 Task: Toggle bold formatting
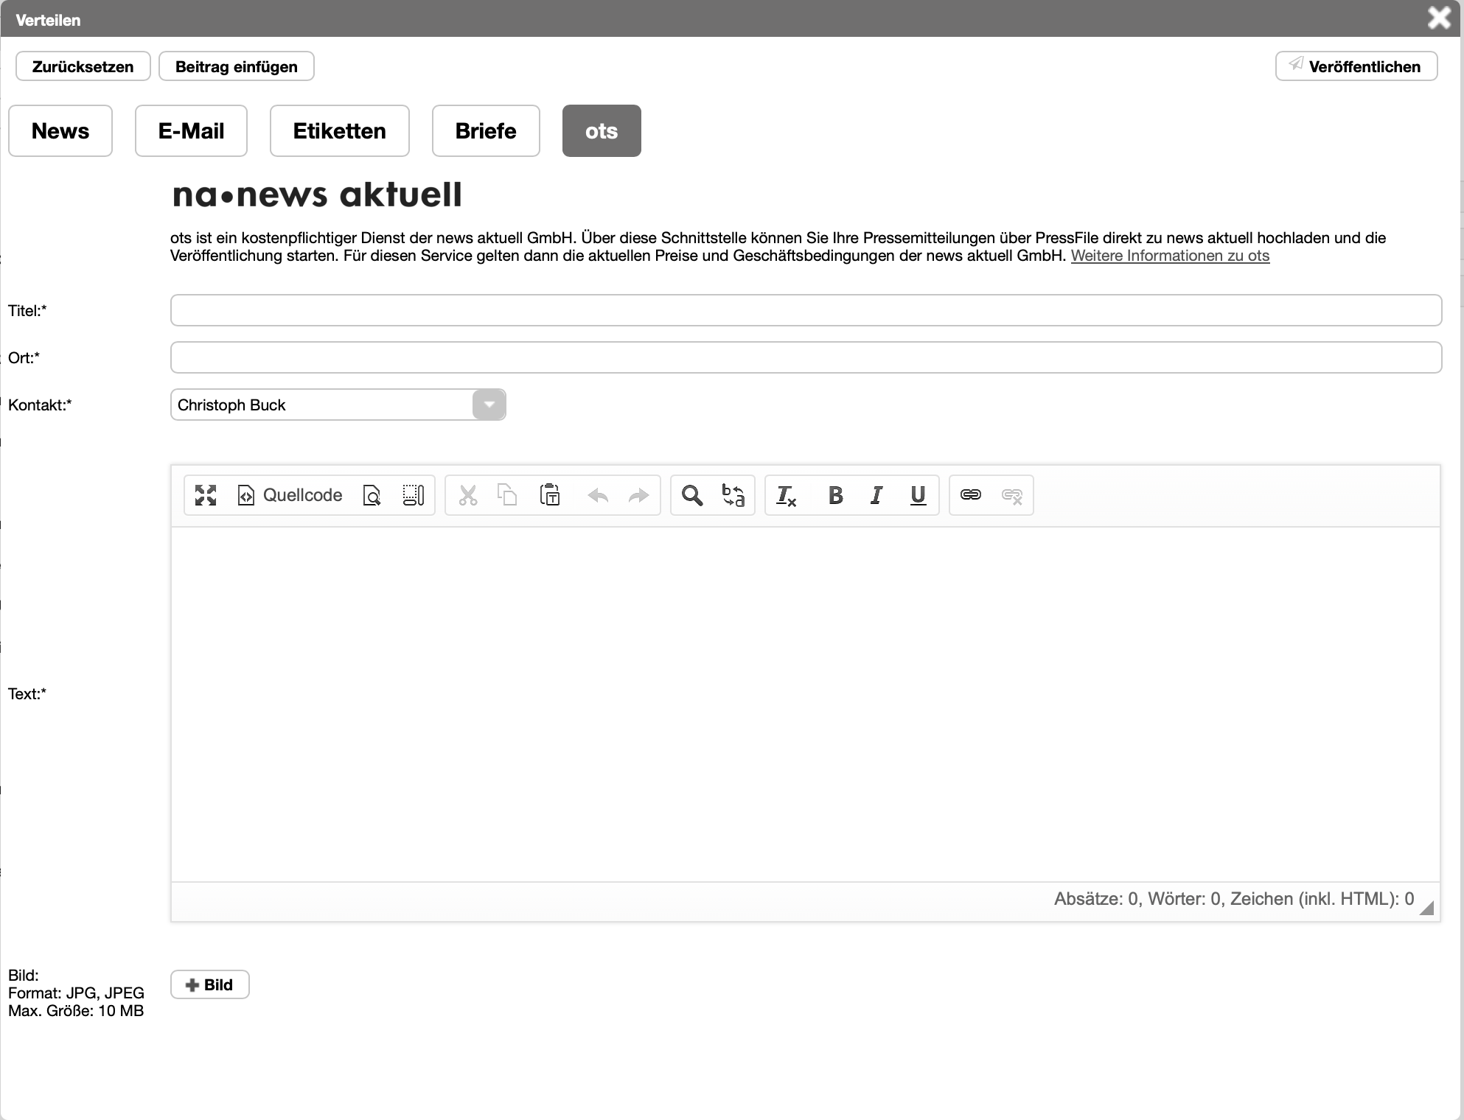[x=835, y=495]
